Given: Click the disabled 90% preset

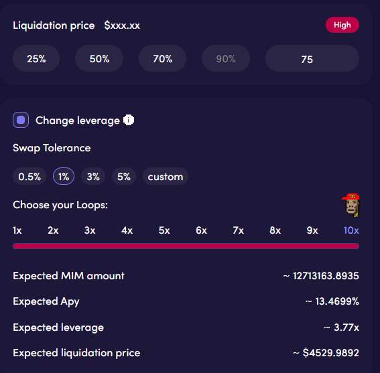Looking at the screenshot, I should point(226,58).
